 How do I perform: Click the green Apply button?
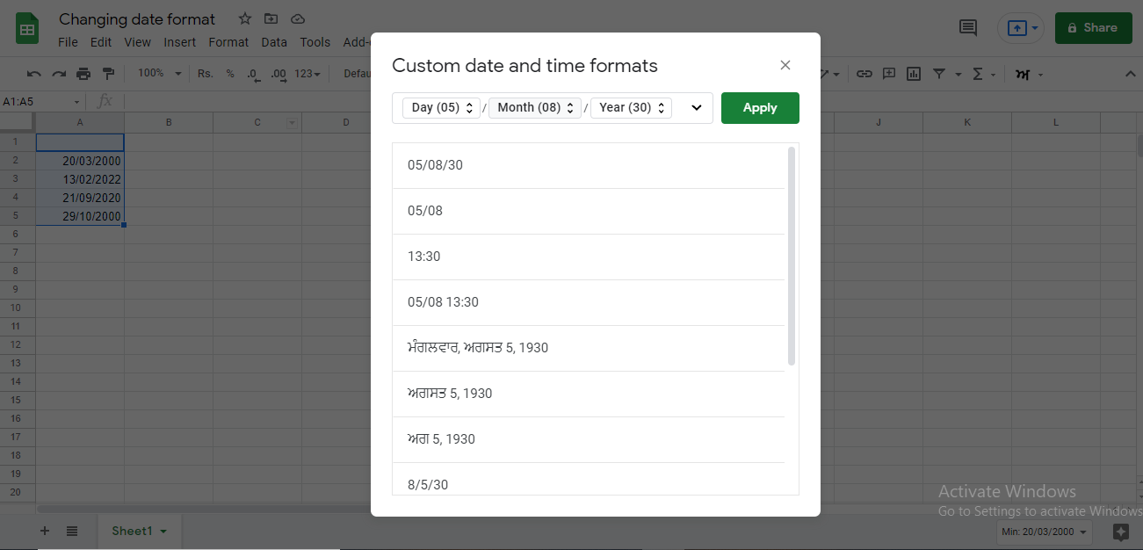(760, 108)
